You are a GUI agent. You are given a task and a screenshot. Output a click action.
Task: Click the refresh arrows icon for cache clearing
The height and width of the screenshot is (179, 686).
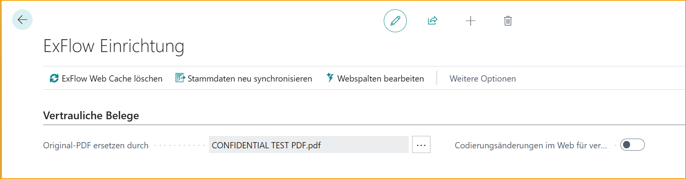[x=54, y=78]
